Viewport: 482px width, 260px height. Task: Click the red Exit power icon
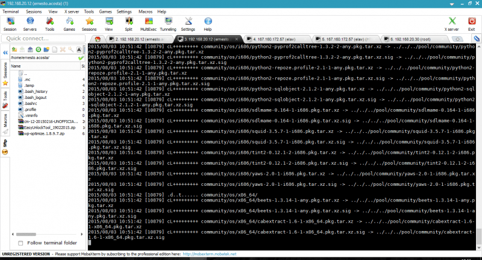click(471, 24)
